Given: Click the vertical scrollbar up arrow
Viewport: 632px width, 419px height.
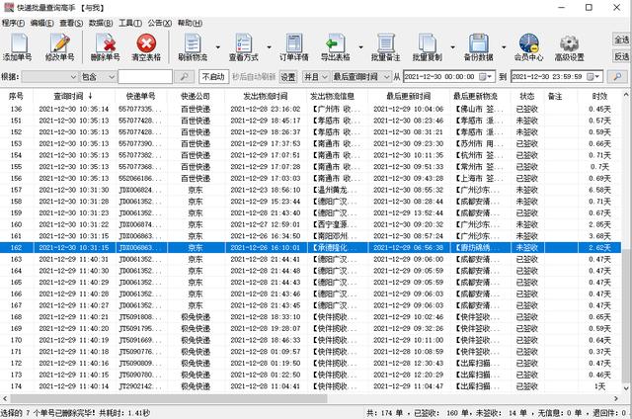Looking at the screenshot, I should tap(626, 95).
